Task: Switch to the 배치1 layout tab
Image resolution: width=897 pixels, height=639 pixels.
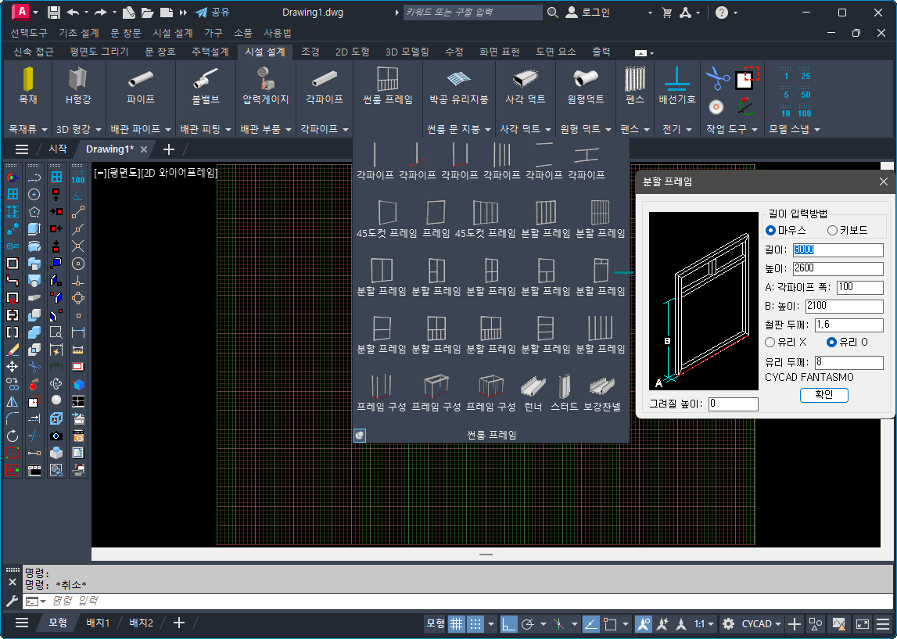Action: click(x=98, y=623)
